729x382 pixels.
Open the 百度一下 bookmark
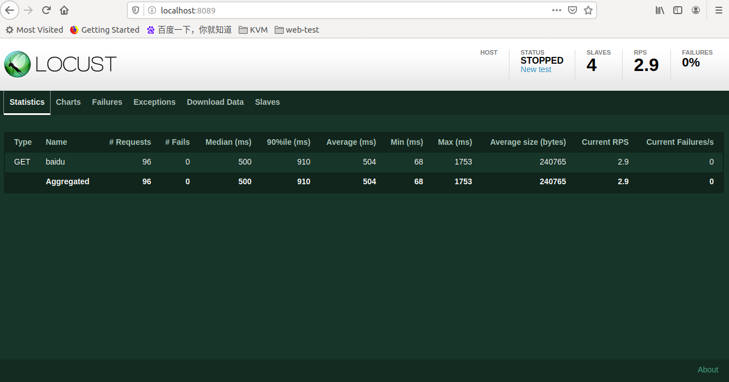coord(189,30)
